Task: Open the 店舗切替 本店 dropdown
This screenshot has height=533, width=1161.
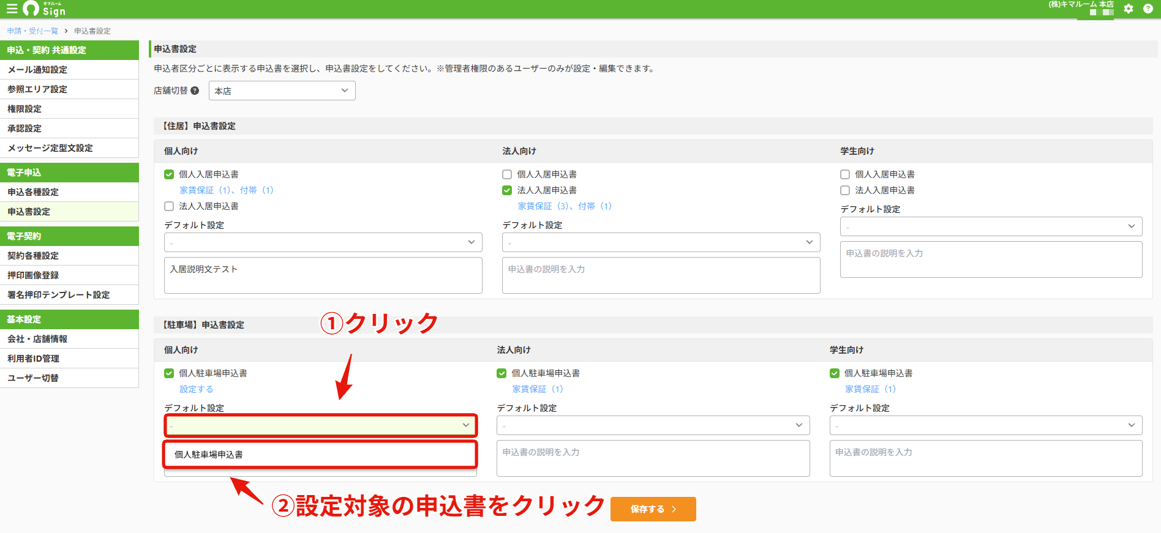Action: 282,91
